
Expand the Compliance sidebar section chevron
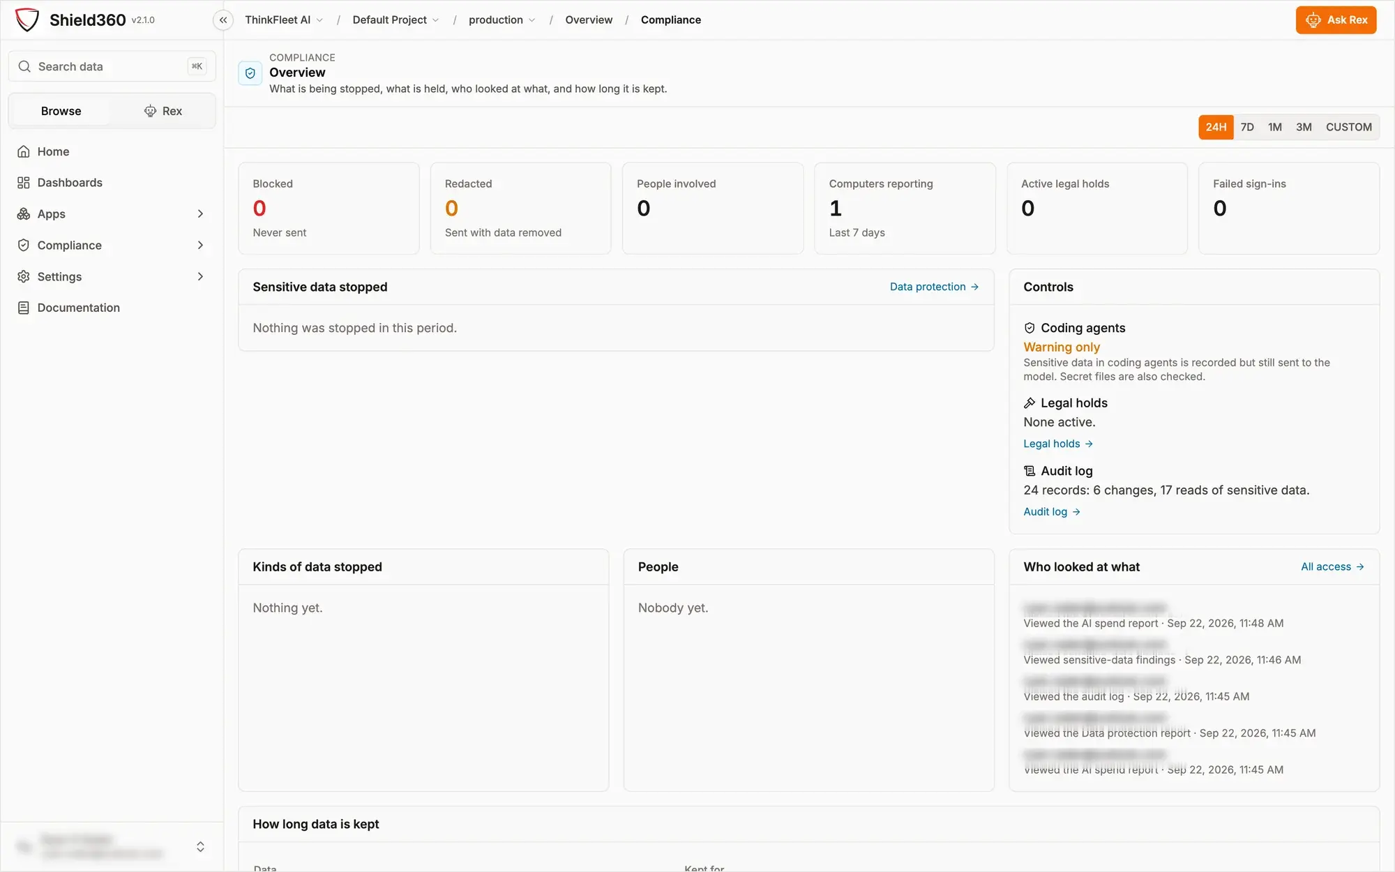coord(200,246)
